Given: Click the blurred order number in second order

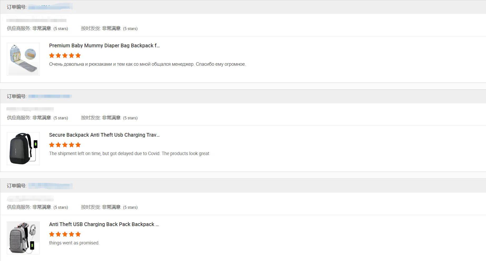Looking at the screenshot, I should (50, 96).
